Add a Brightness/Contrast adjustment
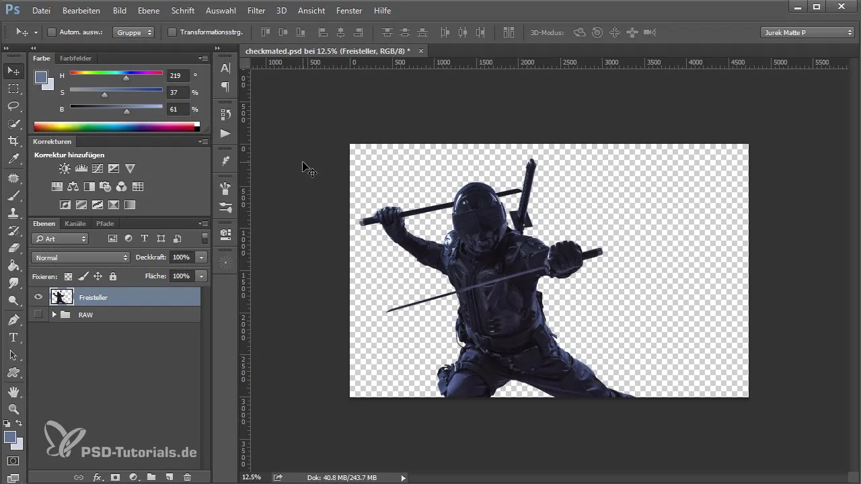 [65, 169]
